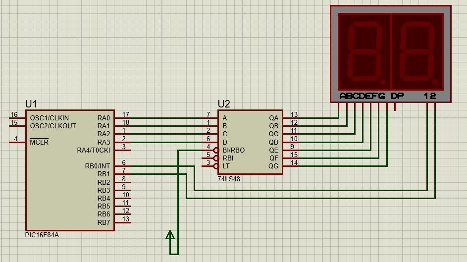Click pin number 16 at OSC1
This screenshot has width=467, height=262.
pyautogui.click(x=14, y=114)
